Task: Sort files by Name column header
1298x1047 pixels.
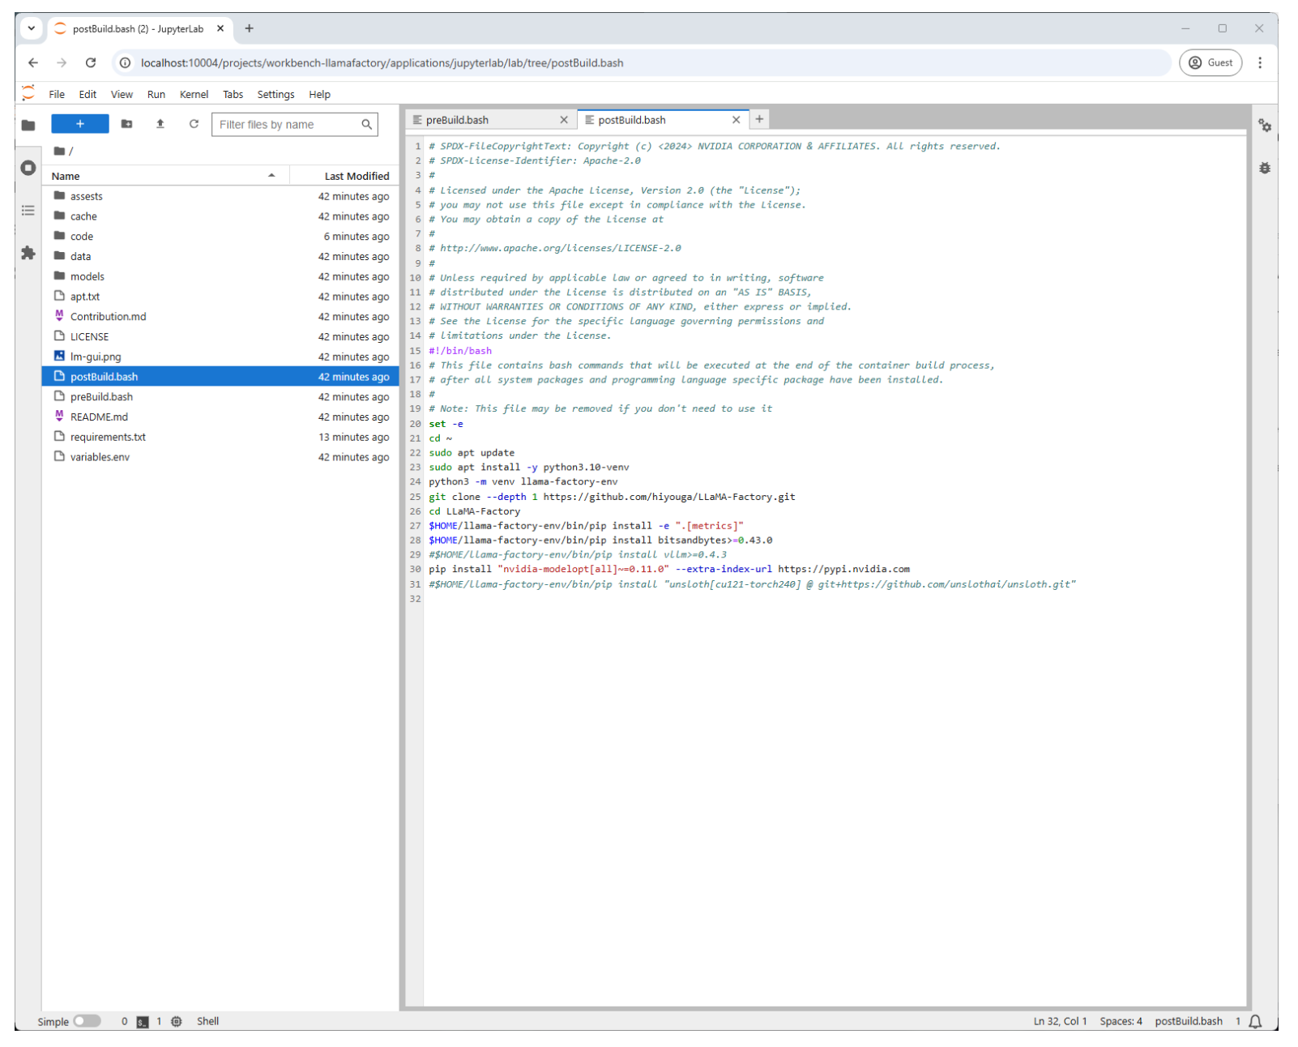Action: coord(66,176)
